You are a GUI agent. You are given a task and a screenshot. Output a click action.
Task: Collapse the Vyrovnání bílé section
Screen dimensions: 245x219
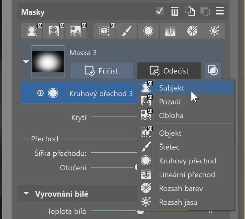[x=26, y=193]
